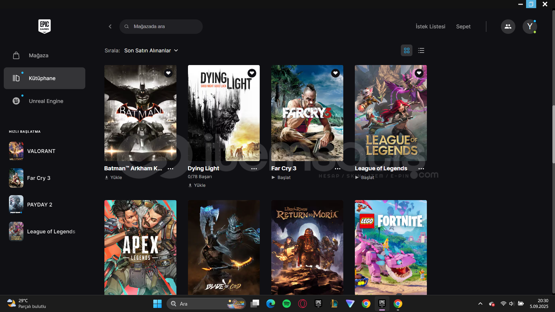Click the library vertical scrollbar
The image size is (555, 312).
tap(553, 135)
